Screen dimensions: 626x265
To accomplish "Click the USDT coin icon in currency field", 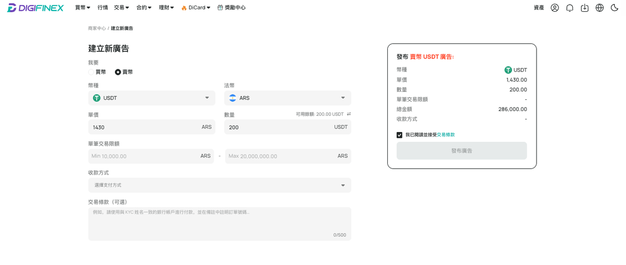I will tap(97, 98).
